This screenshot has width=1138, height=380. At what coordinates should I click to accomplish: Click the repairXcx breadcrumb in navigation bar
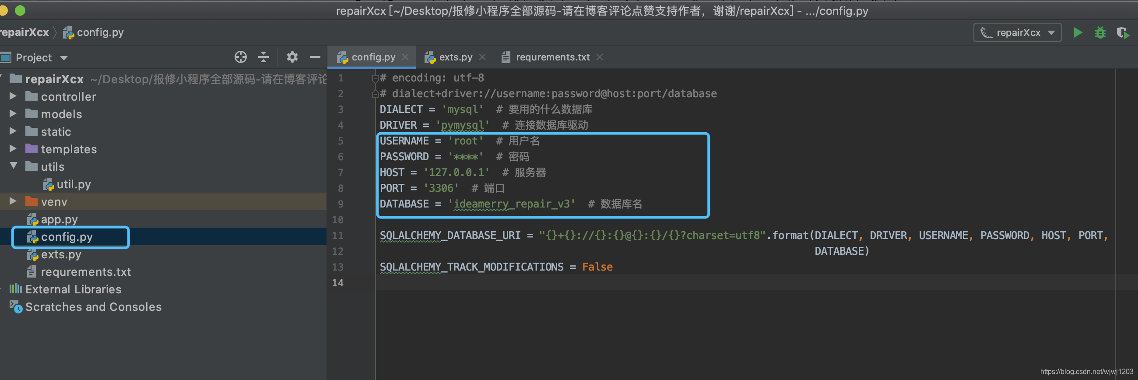point(24,33)
